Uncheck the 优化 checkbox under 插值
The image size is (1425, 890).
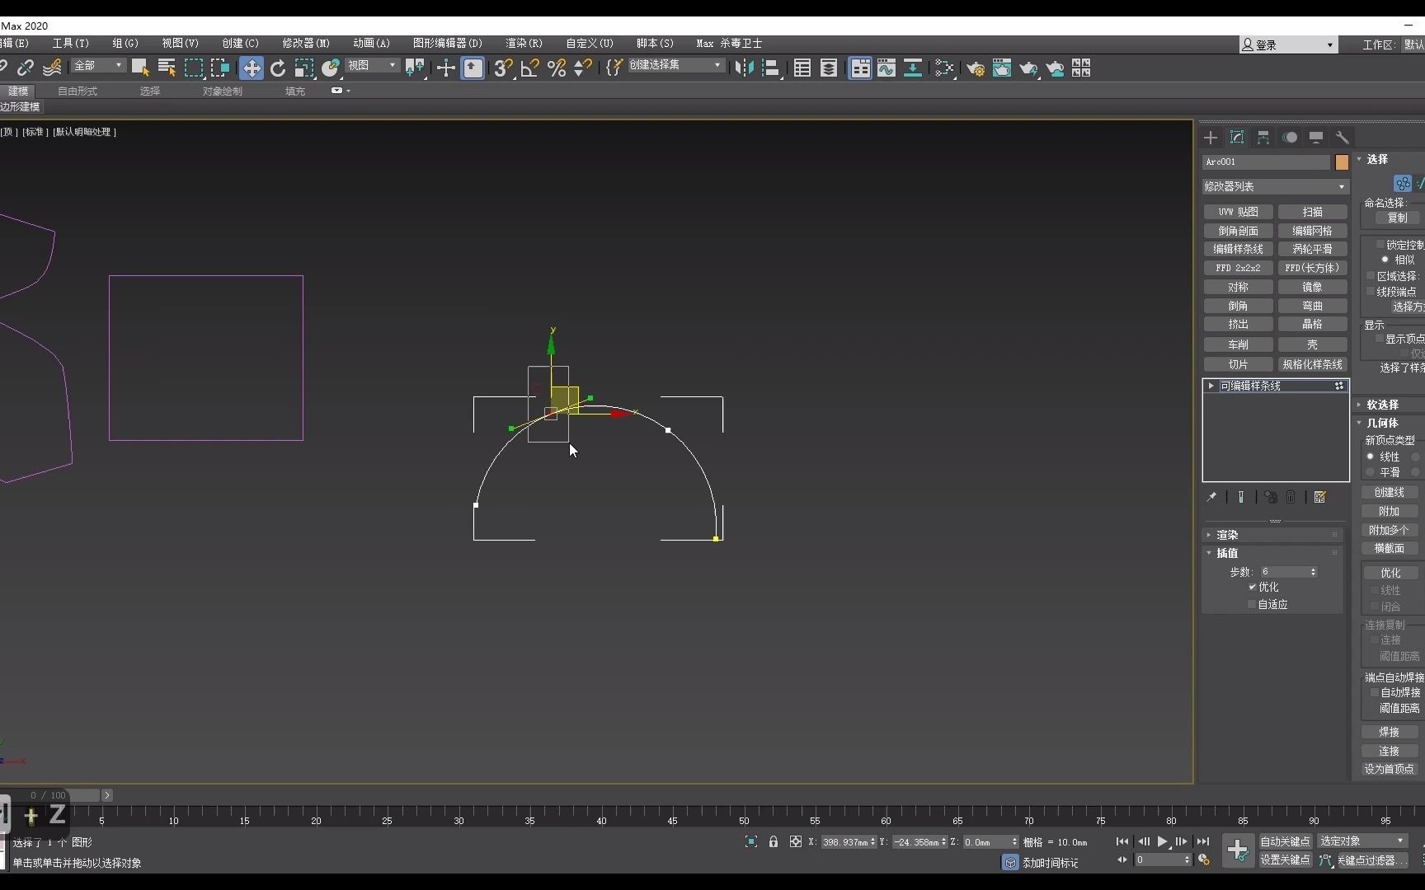coord(1252,587)
